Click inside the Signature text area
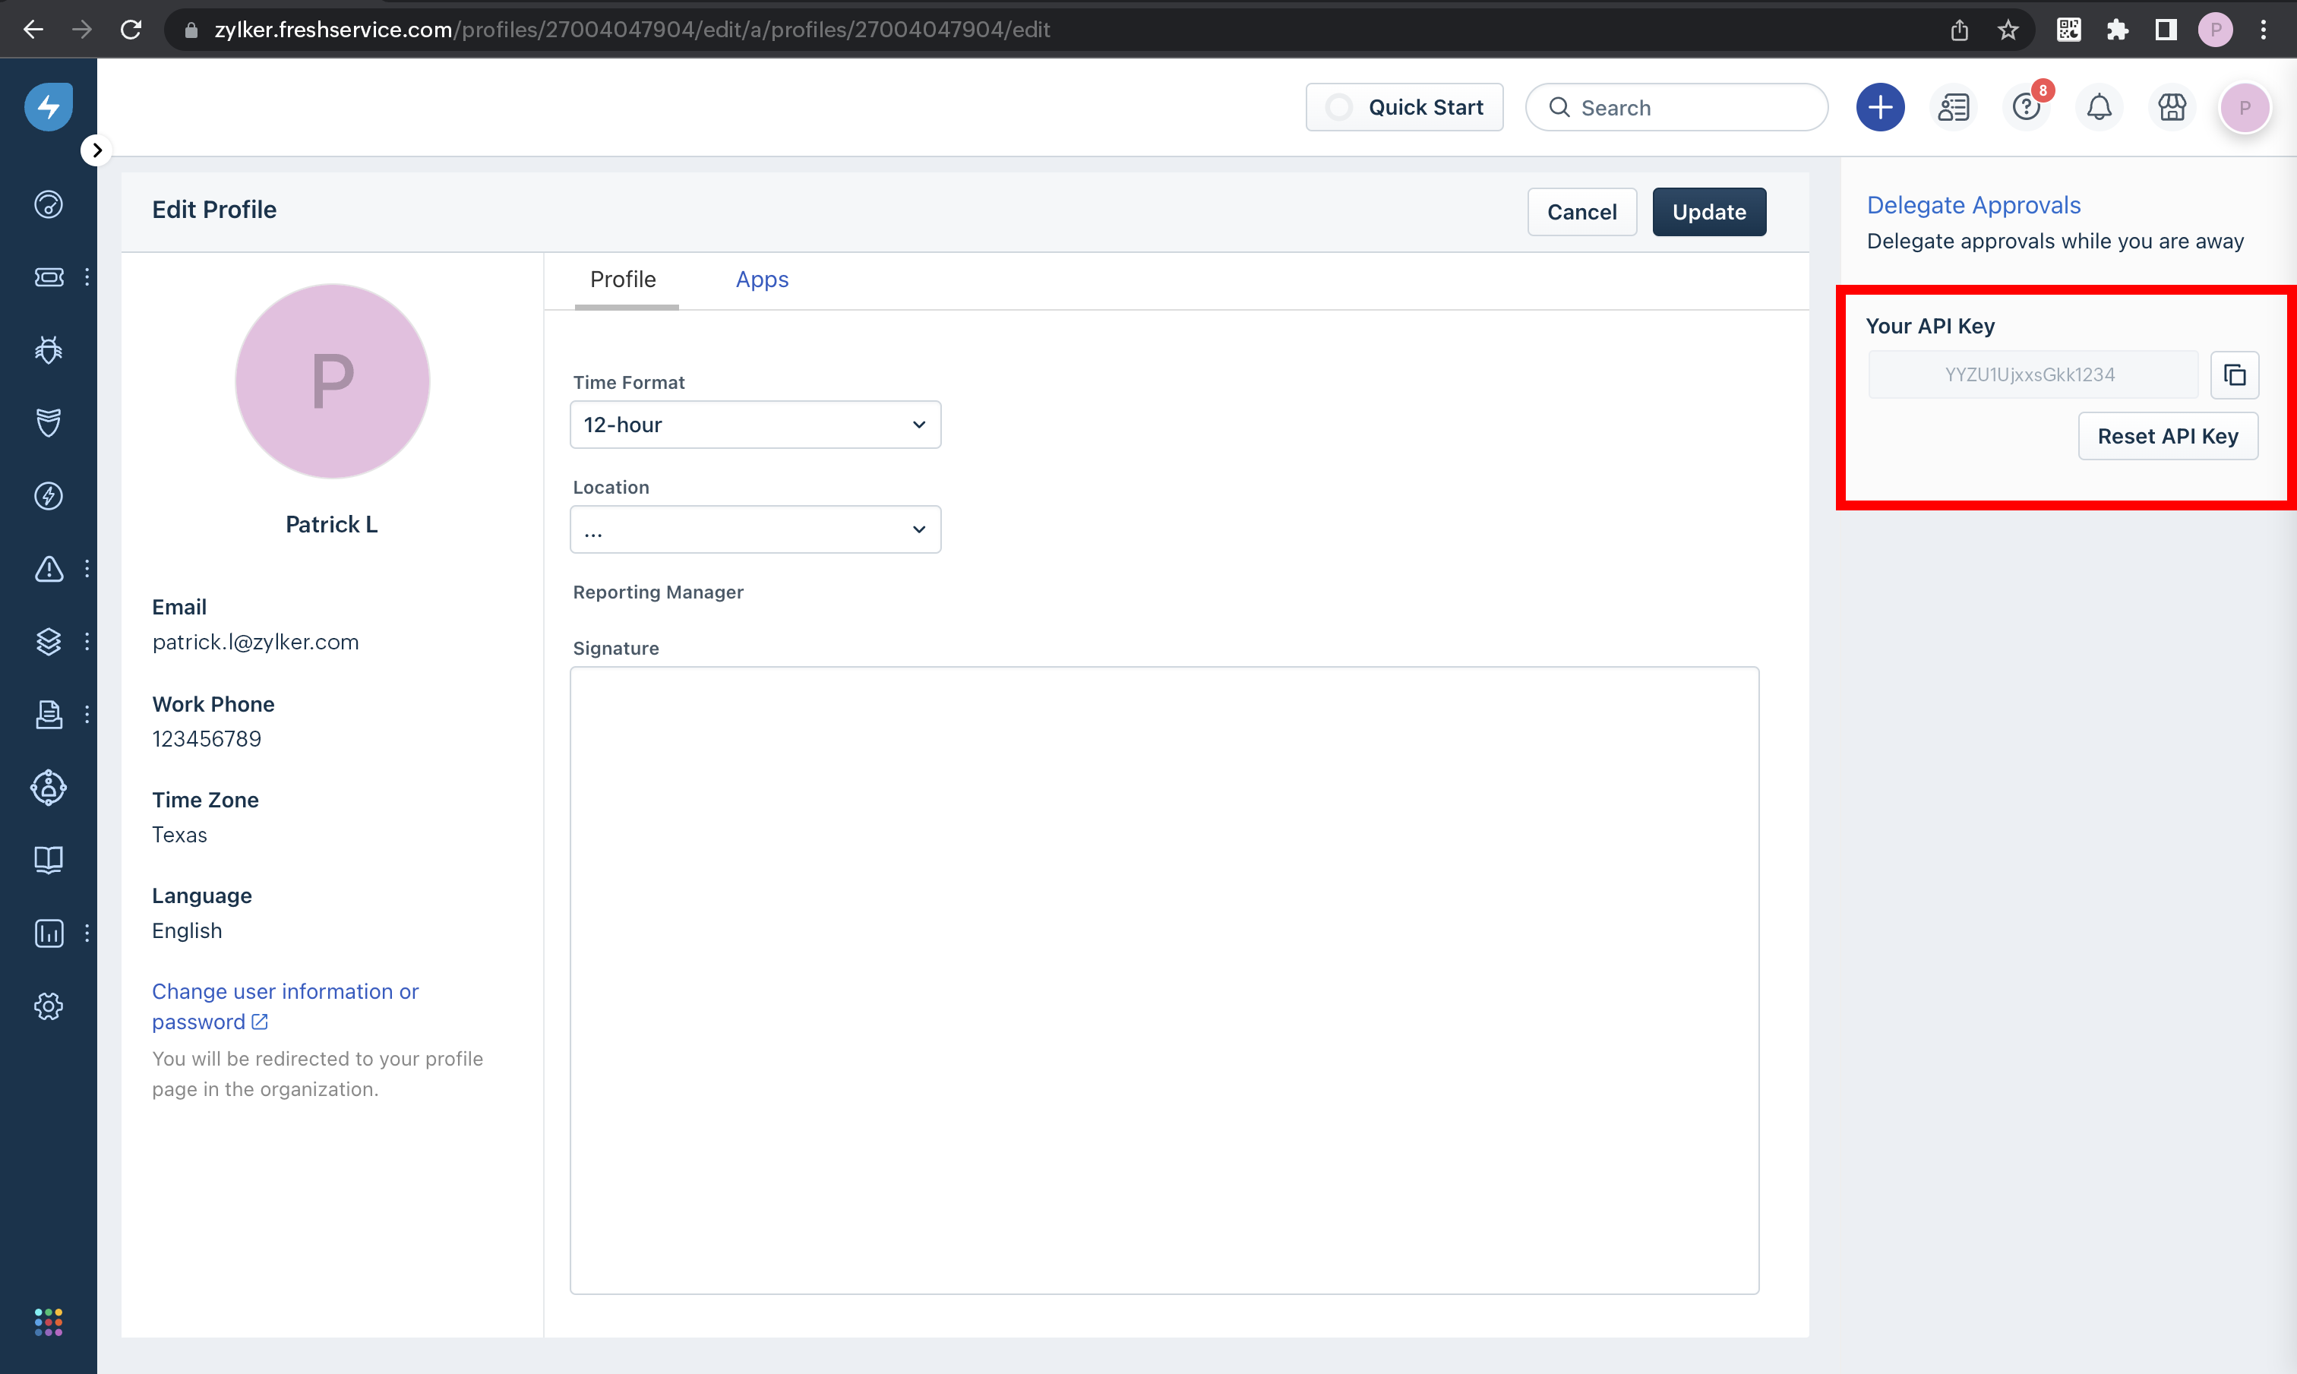The width and height of the screenshot is (2297, 1374). tap(1164, 980)
